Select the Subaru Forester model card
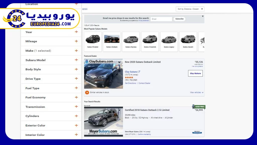 [x=93, y=42]
